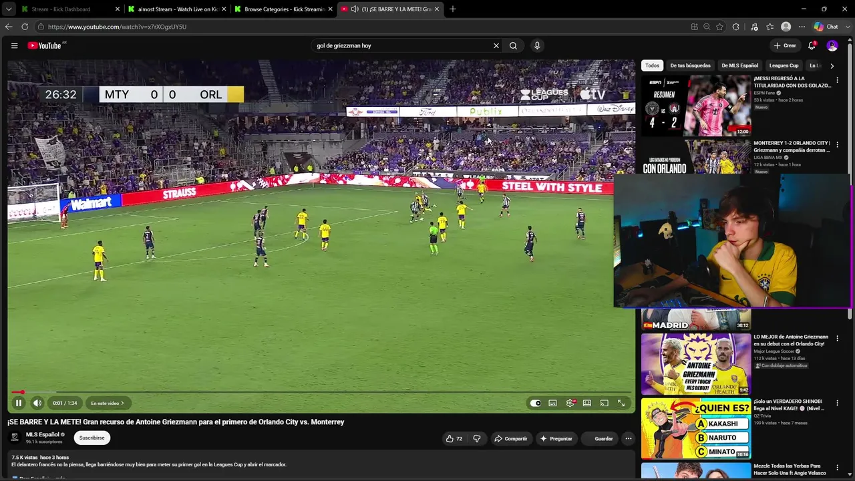Open the YouTube guide hamburger menu
Screen dimensions: 855x481
click(x=14, y=45)
